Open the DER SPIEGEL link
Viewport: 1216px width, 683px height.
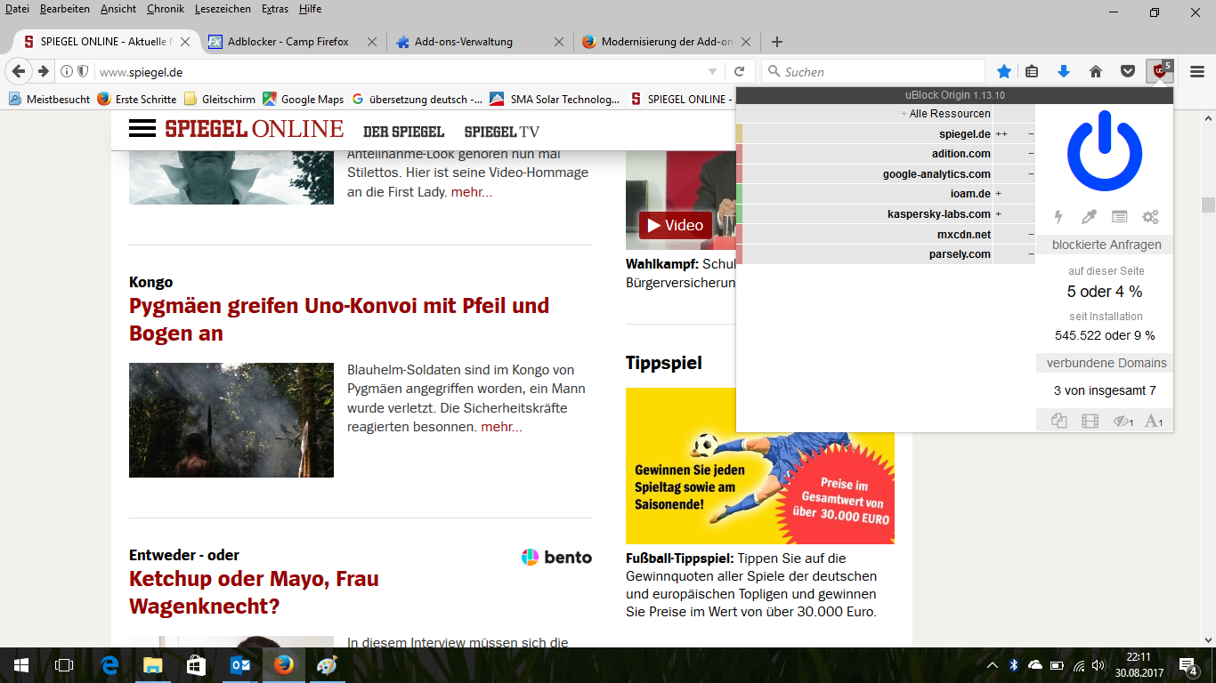pyautogui.click(x=403, y=132)
